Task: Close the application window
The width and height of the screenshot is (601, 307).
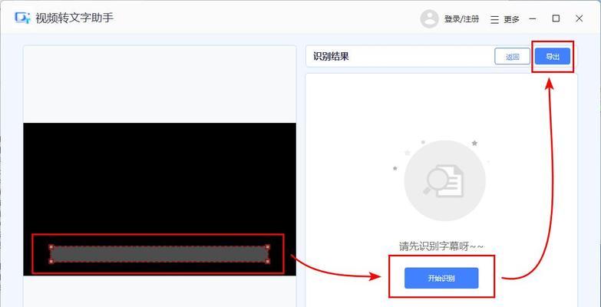Action: [x=580, y=18]
